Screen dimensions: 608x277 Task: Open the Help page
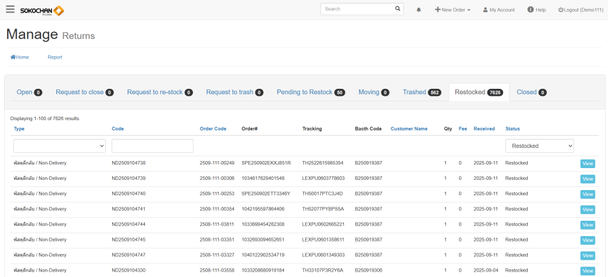point(536,10)
